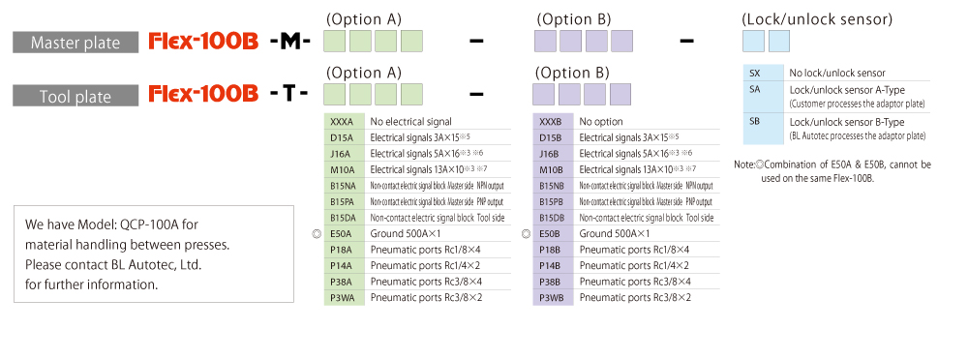Click the Tool plate's last Option B purple box
Screen dimensions: 968x359
(x=620, y=95)
